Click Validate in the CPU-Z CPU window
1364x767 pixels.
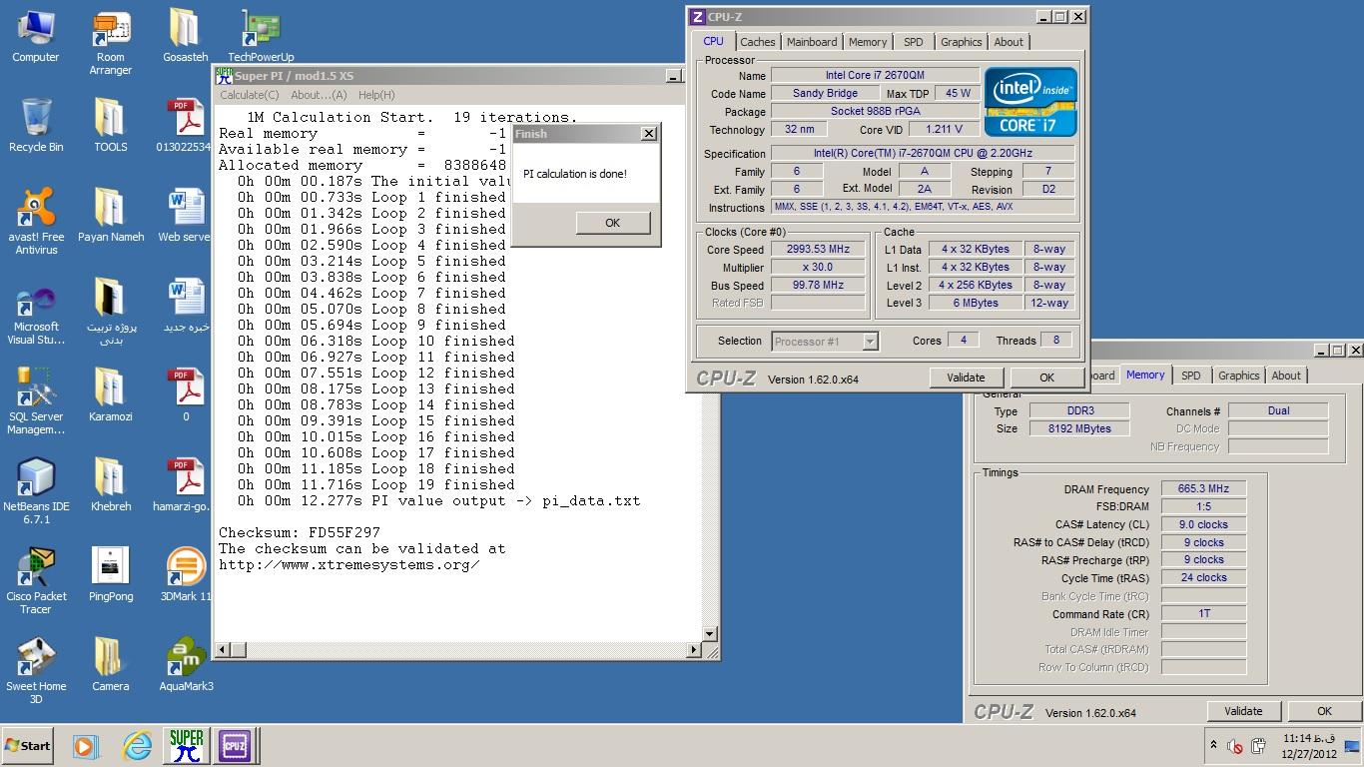click(x=966, y=378)
